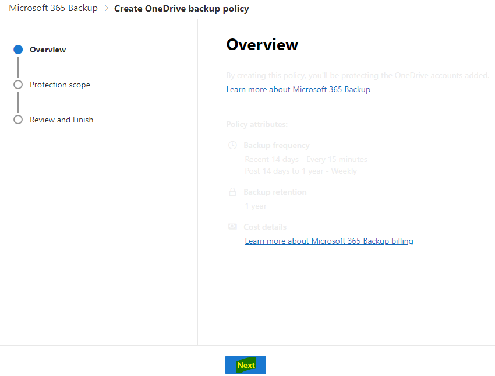Click the Review and Finish step circle
495x376 pixels.
pyautogui.click(x=18, y=120)
